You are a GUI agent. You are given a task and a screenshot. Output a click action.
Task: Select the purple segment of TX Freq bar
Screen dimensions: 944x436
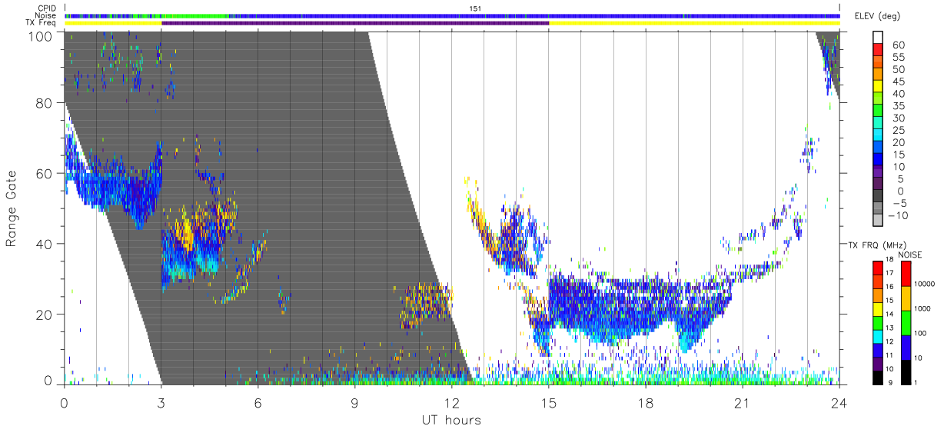coord(355,23)
